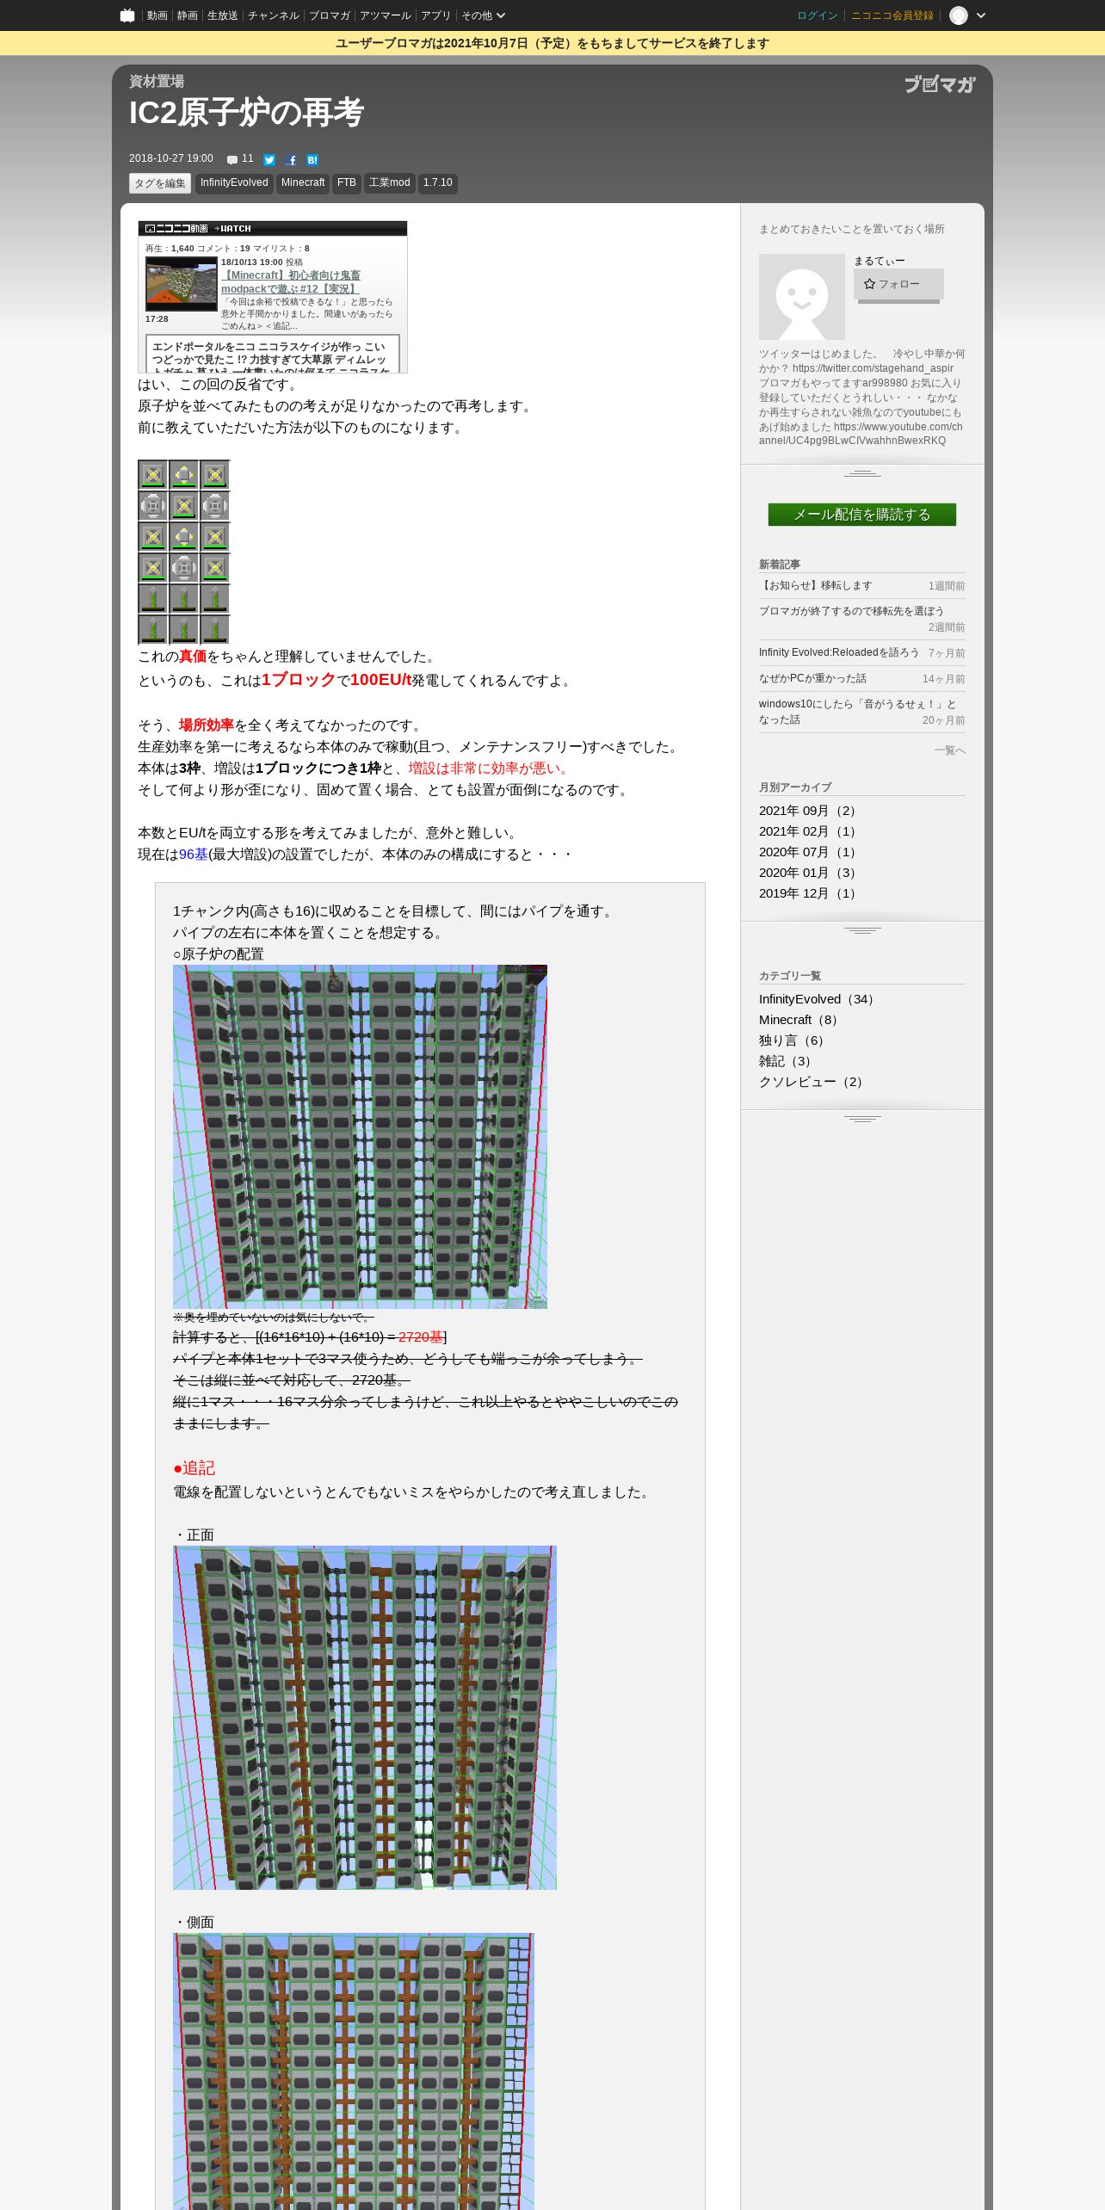Open the comments bubble showing 11
Image resolution: width=1105 pixels, height=2210 pixels.
click(x=240, y=159)
